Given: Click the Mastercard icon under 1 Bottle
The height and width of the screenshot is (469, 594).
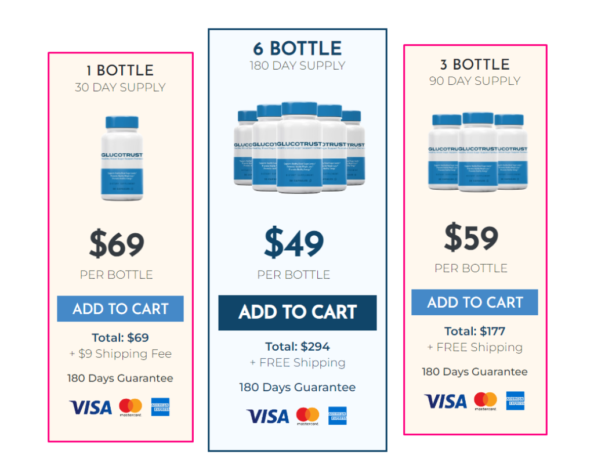Looking at the screenshot, I should (131, 407).
